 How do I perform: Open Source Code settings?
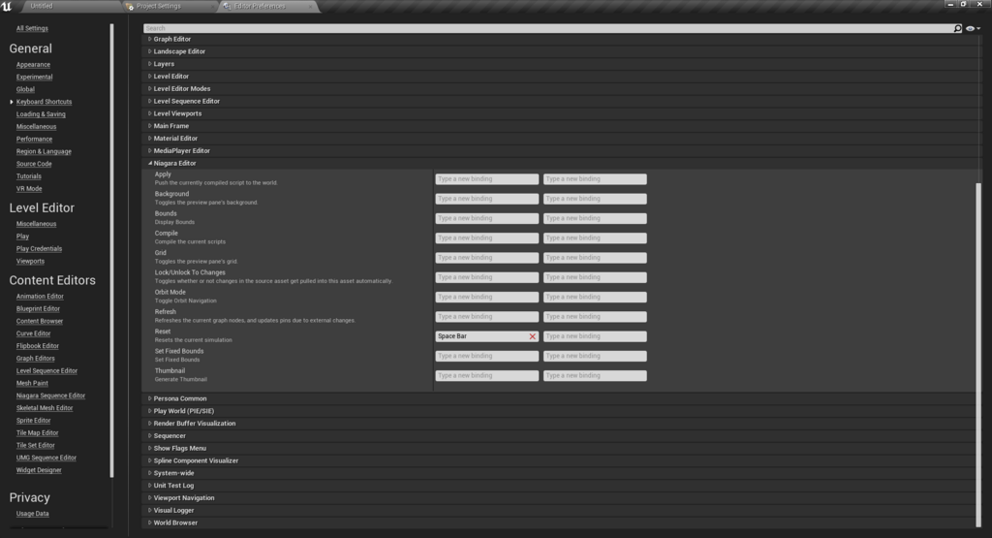(34, 164)
